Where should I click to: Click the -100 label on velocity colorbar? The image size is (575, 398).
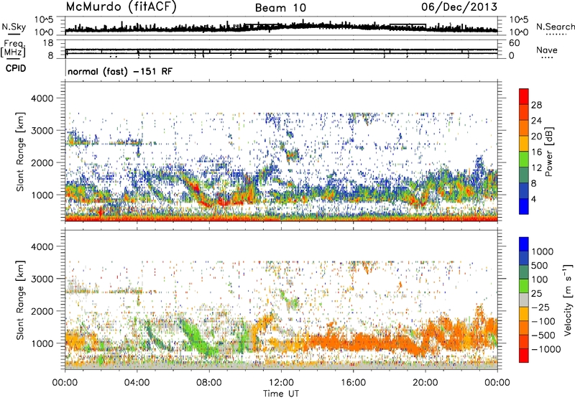pyautogui.click(x=543, y=321)
